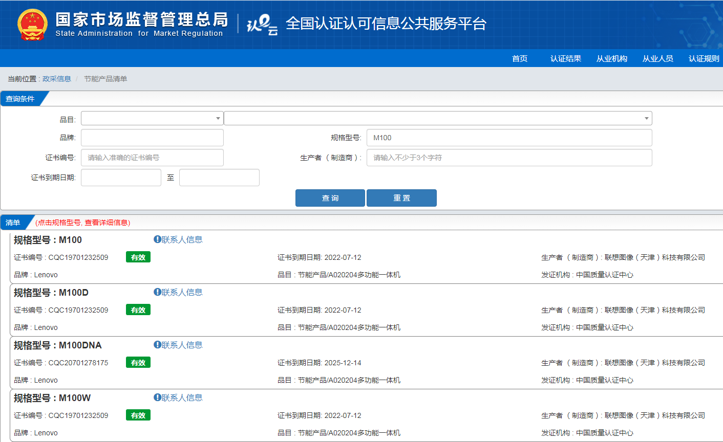The height and width of the screenshot is (442, 723).
Task: Open details for 规格型号 M100DNA
Action: coord(58,345)
